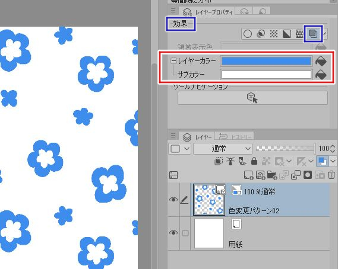The width and height of the screenshot is (338, 269).
Task: Open the 通常 blending mode dropdown
Action: point(223,149)
